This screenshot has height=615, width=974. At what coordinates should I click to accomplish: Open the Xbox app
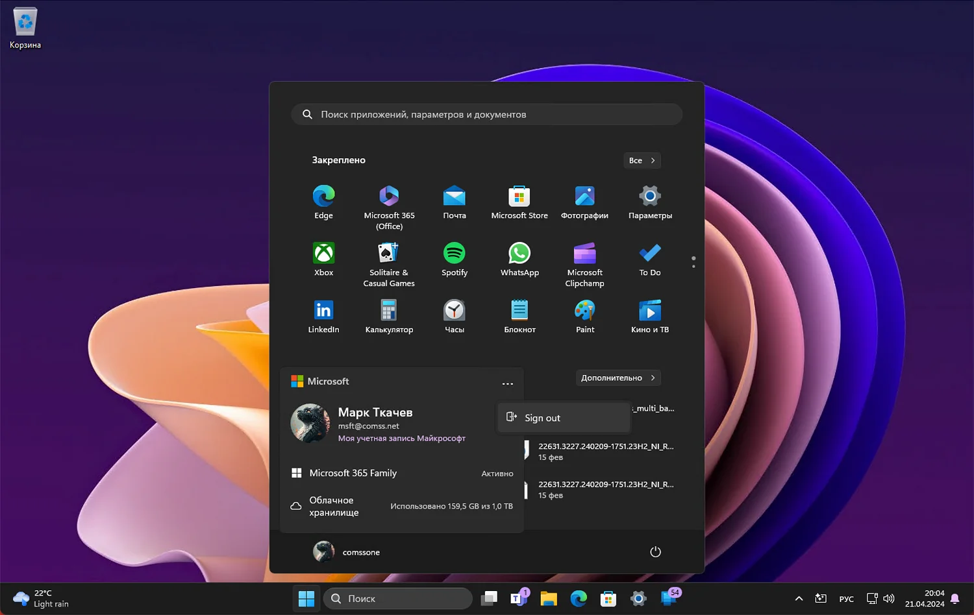tap(323, 259)
